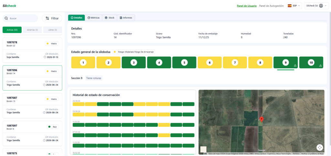Click Medio badge on 1097087 card
Screen dimensions: 331x156
coord(51,99)
